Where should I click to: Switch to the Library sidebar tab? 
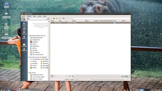[x=24, y=24]
